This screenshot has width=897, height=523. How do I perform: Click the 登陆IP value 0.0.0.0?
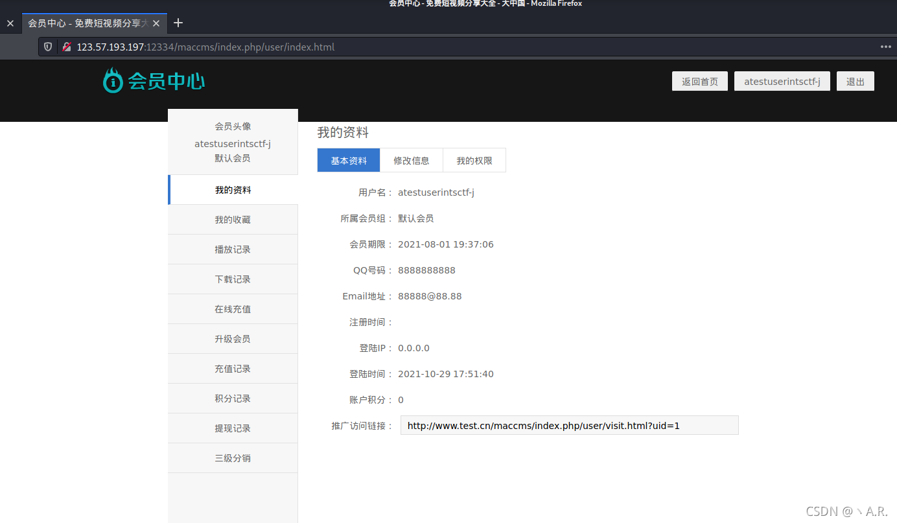[414, 348]
